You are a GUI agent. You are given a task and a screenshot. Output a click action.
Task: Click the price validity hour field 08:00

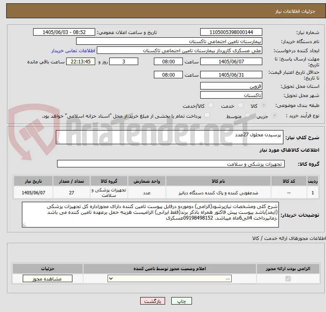click(x=168, y=75)
